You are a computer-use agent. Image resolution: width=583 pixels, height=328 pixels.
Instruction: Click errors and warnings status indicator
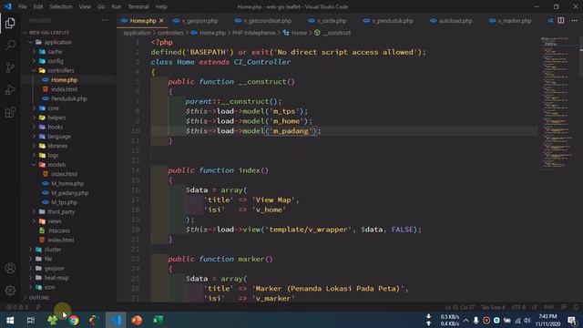17,308
